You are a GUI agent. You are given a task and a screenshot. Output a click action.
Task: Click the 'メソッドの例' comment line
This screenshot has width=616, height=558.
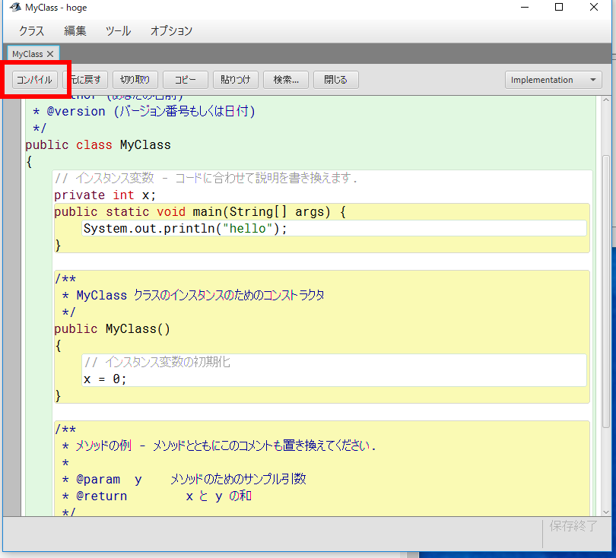219,445
